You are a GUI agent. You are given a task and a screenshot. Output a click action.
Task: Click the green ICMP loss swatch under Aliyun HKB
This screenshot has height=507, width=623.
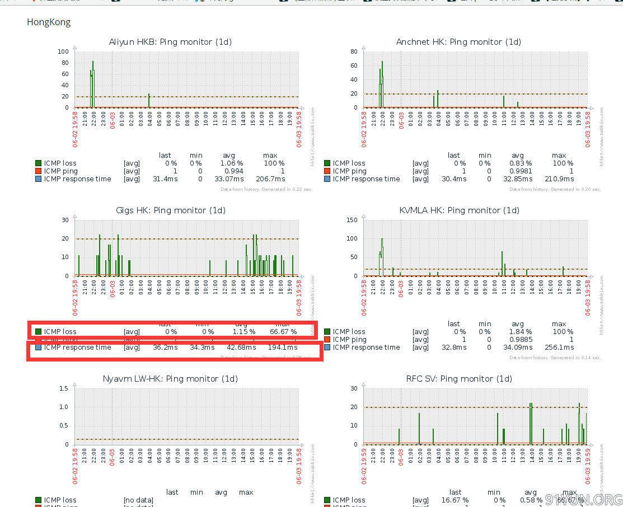pos(38,163)
